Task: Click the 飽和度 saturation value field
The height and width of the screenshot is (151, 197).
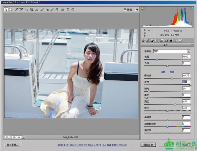Action: 186,130
